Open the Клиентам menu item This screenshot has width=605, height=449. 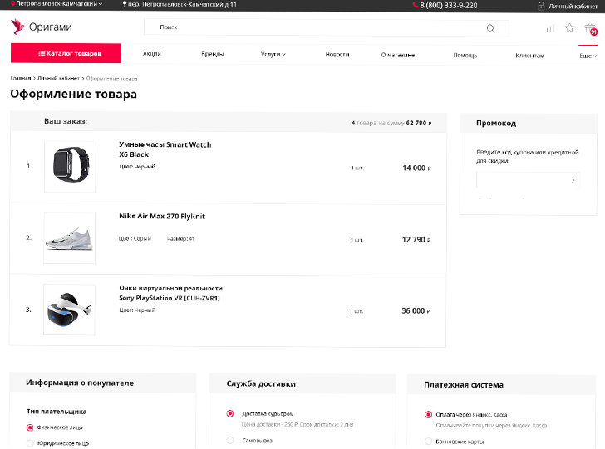coord(529,56)
